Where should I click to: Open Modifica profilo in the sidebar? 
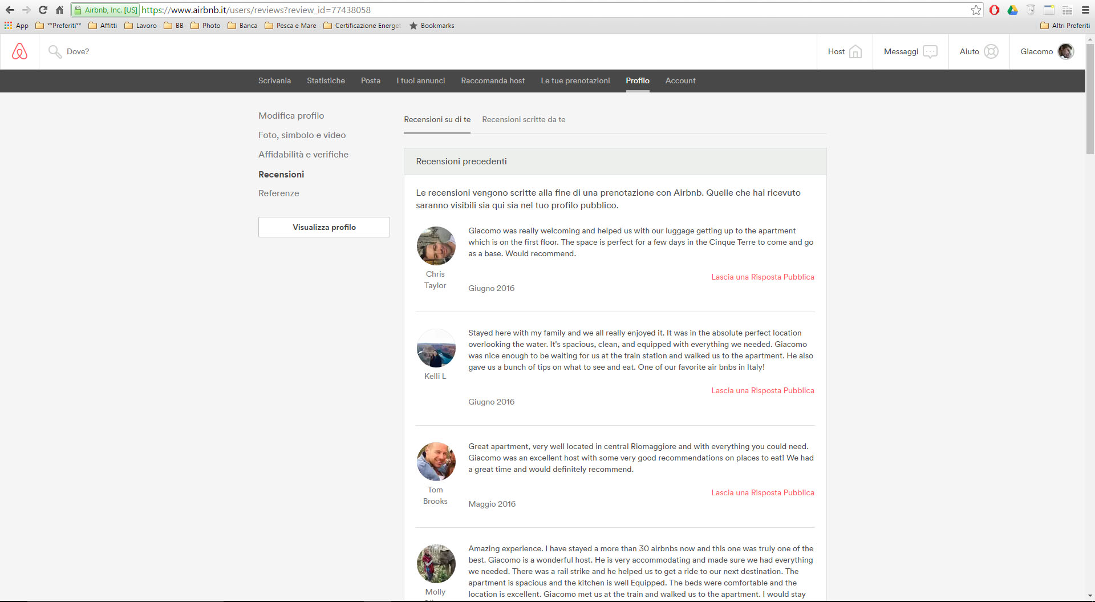pyautogui.click(x=291, y=116)
